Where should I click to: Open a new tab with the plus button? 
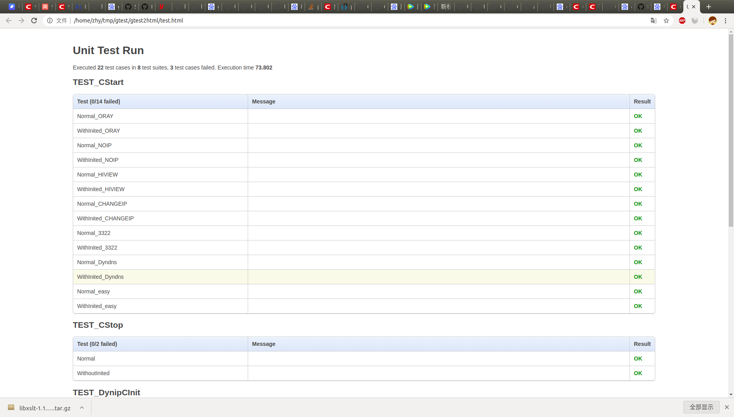tap(709, 7)
